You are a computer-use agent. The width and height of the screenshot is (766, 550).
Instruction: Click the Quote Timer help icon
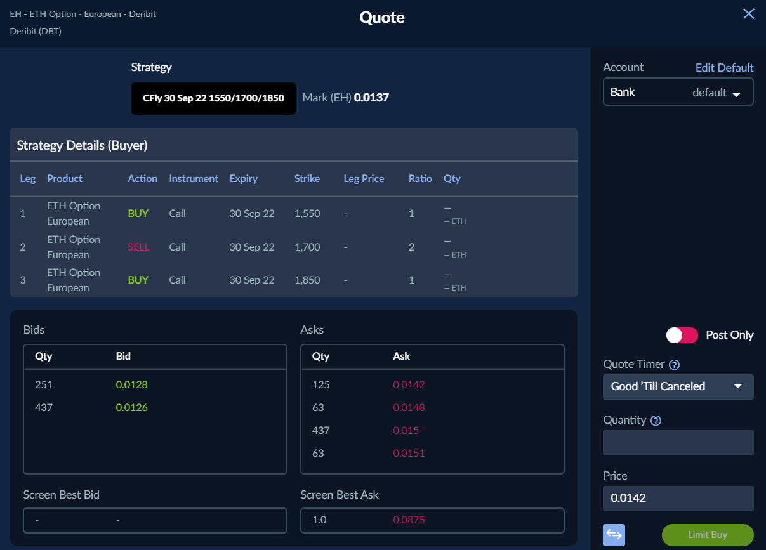pyautogui.click(x=675, y=365)
